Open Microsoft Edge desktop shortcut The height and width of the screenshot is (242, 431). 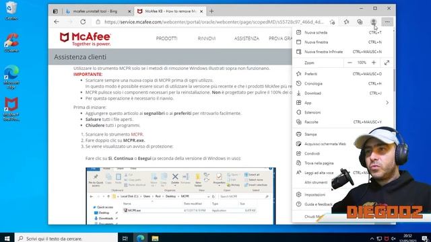[x=11, y=77]
